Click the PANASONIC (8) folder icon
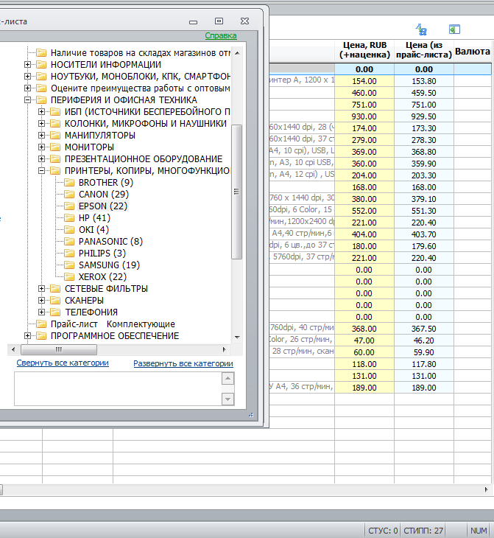 69,241
